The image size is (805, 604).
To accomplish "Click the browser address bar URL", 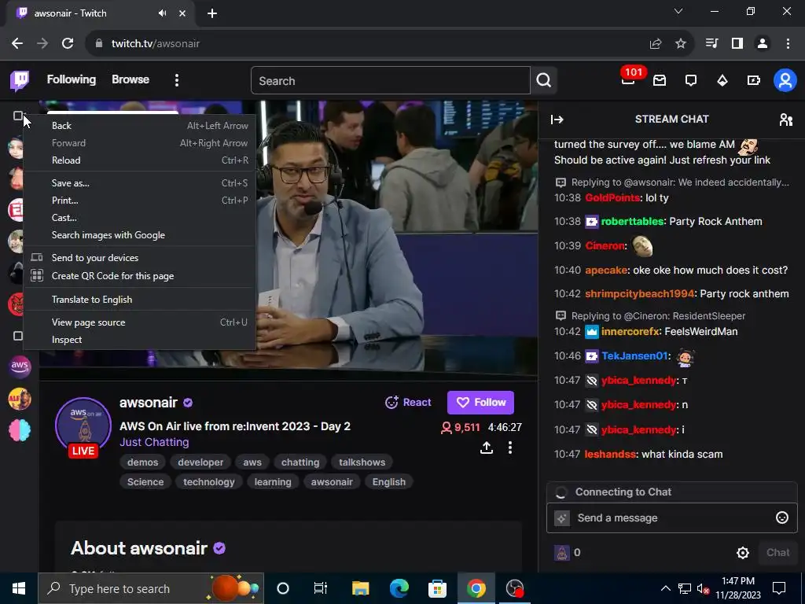I will coord(156,44).
